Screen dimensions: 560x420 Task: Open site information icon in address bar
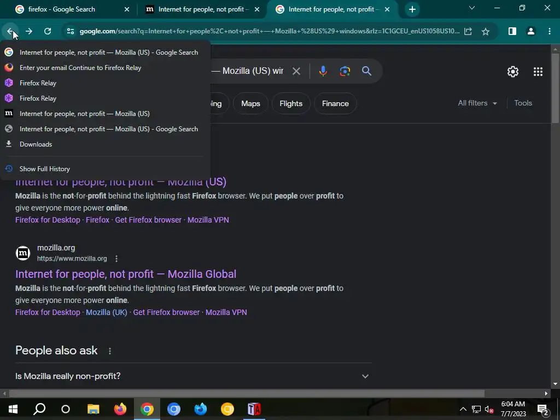71,31
